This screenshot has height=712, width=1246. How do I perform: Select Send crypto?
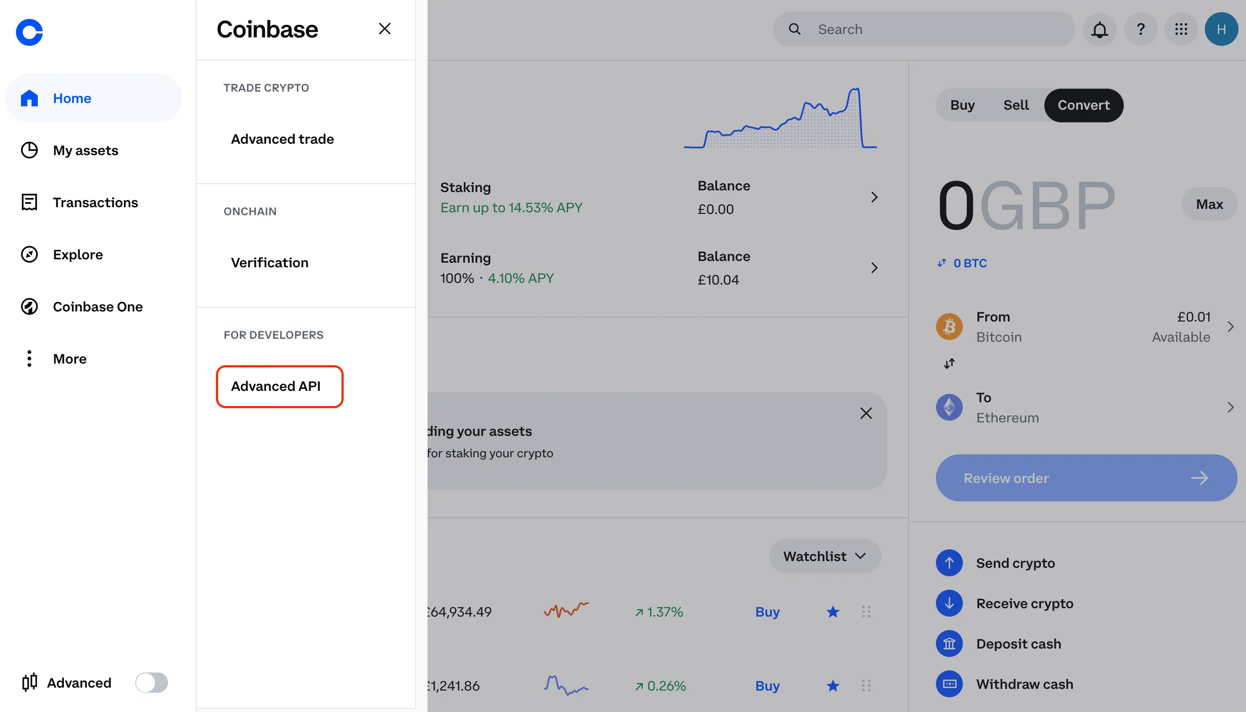click(x=1015, y=563)
